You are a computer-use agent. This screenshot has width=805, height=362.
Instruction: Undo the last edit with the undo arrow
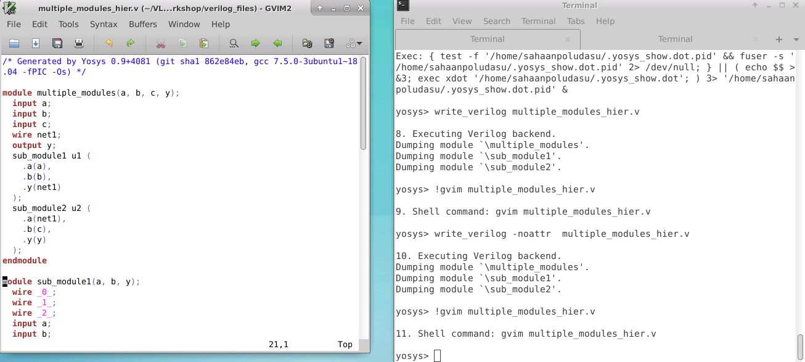point(110,43)
